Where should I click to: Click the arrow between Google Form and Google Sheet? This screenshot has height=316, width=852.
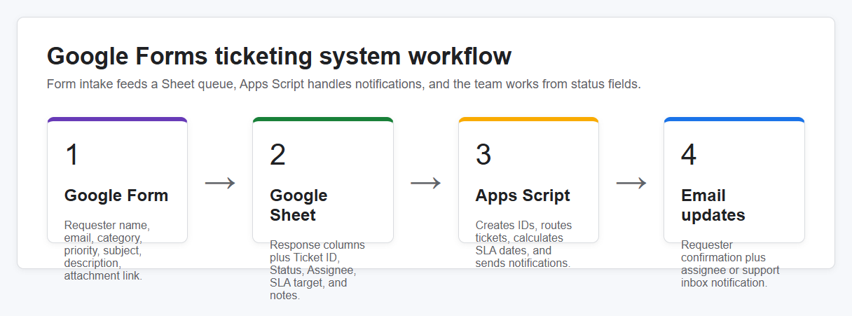(220, 183)
